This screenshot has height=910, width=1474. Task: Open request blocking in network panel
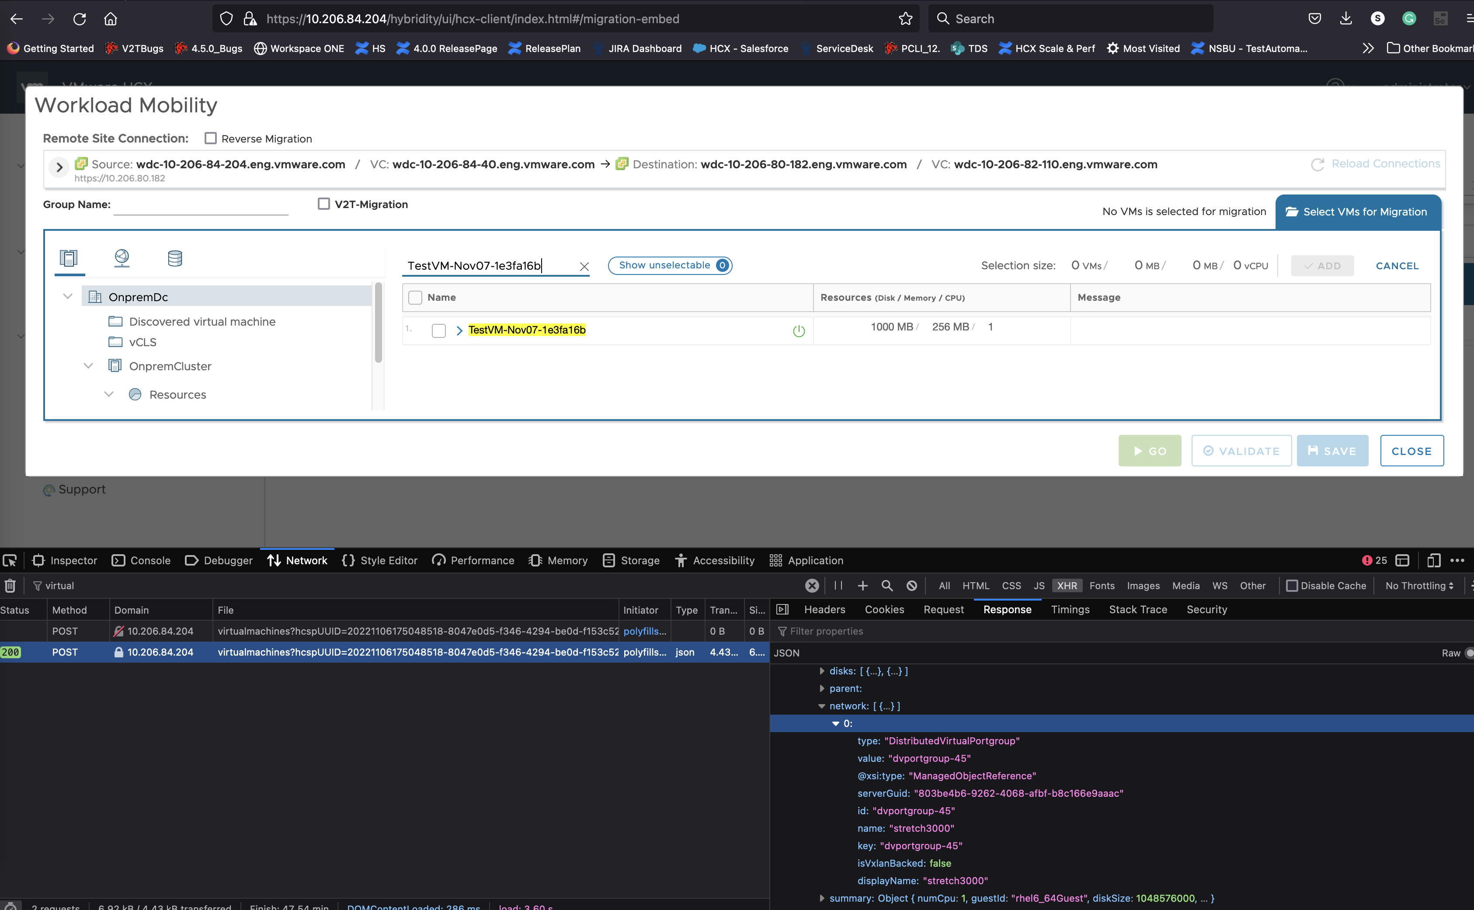pyautogui.click(x=912, y=586)
